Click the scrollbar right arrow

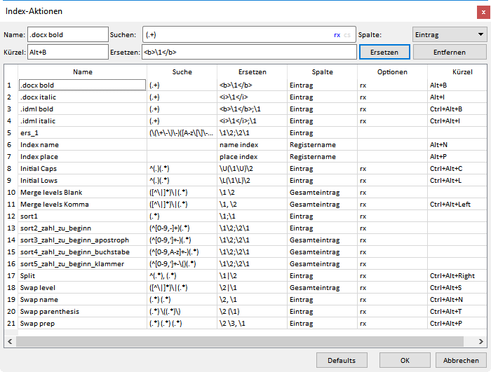[x=479, y=341]
